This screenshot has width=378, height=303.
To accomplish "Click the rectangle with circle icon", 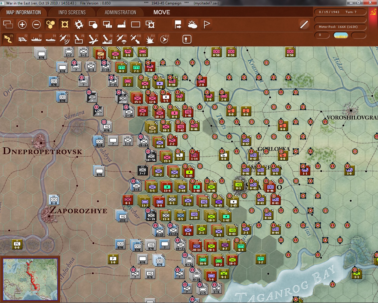I will [93, 25].
